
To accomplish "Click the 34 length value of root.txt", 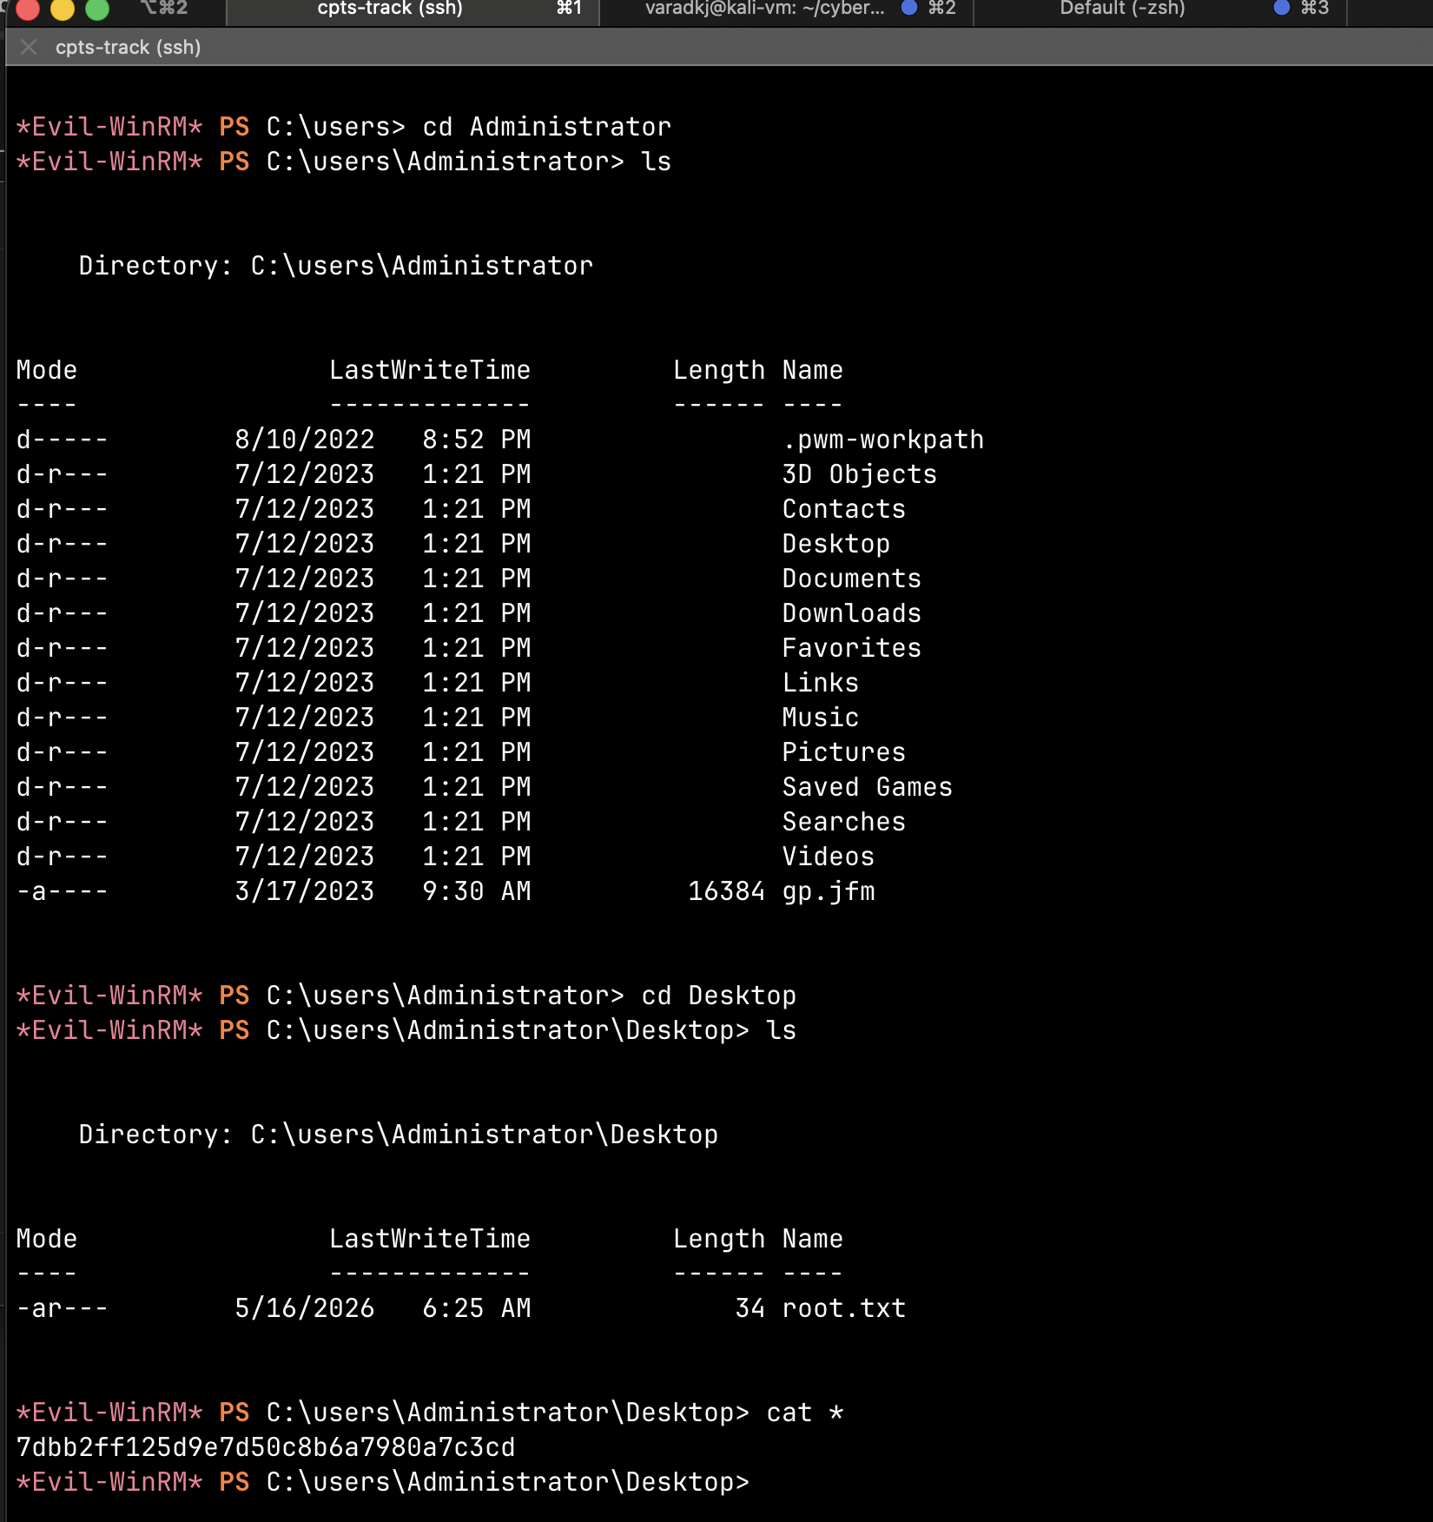I will (750, 1308).
